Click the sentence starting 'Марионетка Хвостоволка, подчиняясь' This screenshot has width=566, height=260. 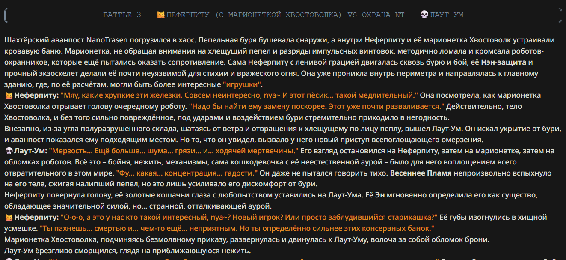(x=247, y=240)
